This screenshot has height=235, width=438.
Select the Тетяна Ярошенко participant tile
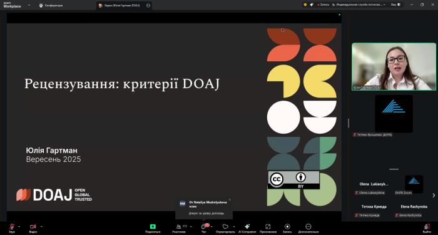pyautogui.click(x=394, y=116)
